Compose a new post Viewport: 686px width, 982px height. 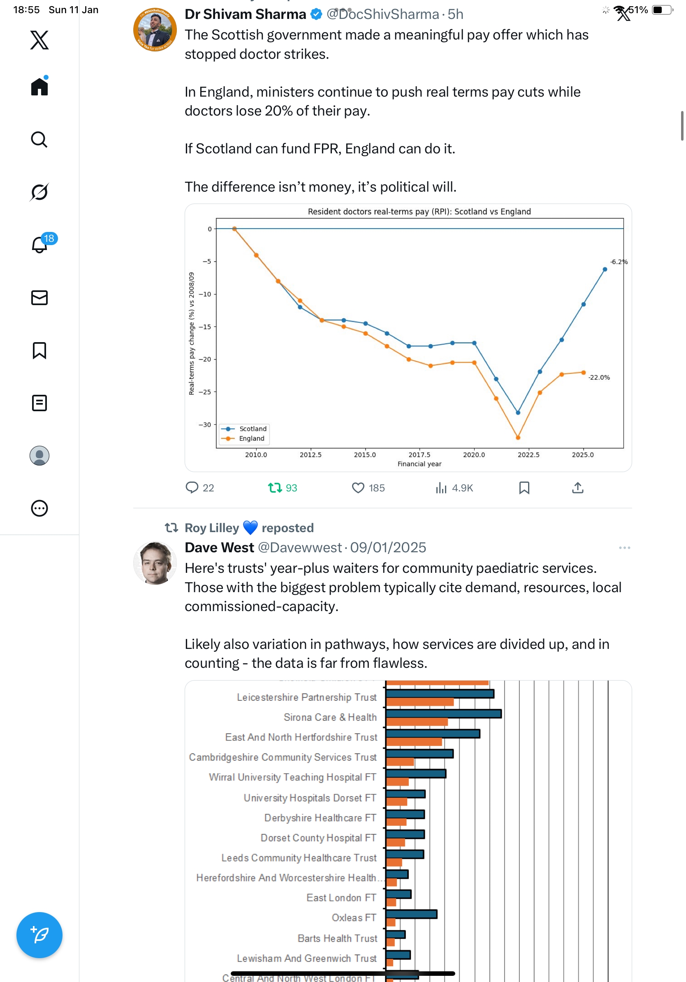click(39, 935)
